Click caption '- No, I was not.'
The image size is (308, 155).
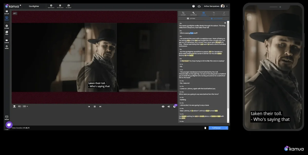point(185,83)
